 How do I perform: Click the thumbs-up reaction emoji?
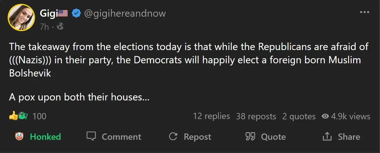click(x=13, y=116)
